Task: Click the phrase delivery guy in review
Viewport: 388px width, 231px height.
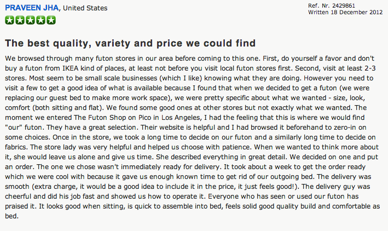Action: tap(334, 187)
